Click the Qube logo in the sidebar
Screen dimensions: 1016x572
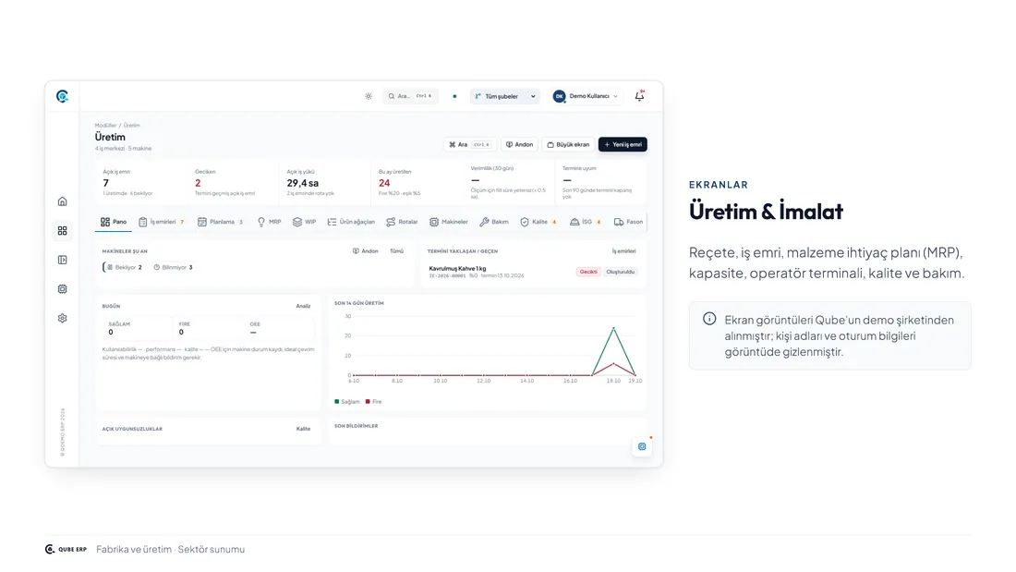pos(62,96)
